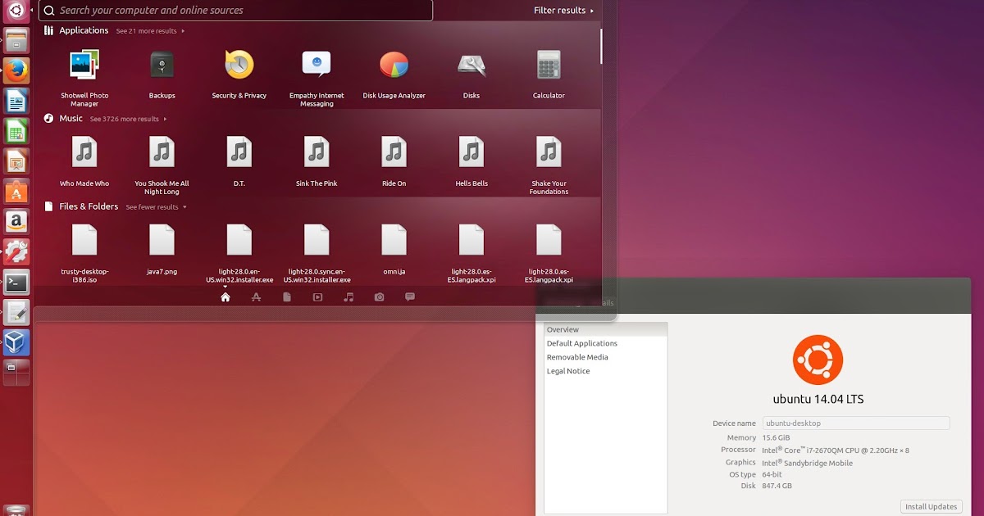Image resolution: width=984 pixels, height=516 pixels.
Task: Launch the Terminal from the launcher
Action: click(x=16, y=281)
